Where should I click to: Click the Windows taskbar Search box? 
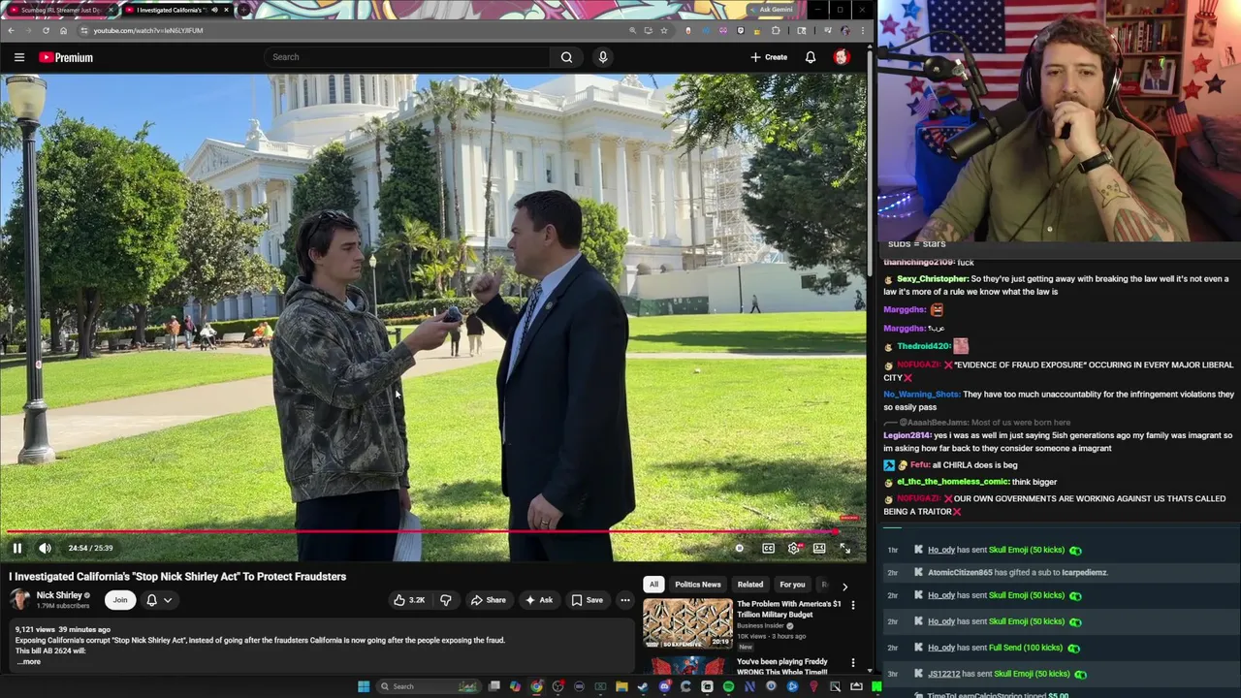(x=427, y=686)
